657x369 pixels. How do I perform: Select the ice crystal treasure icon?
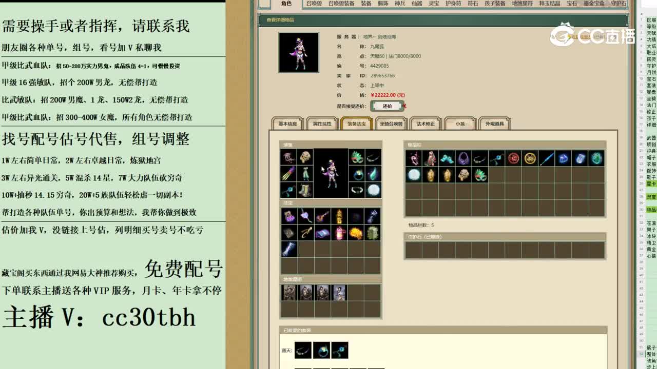(305, 216)
